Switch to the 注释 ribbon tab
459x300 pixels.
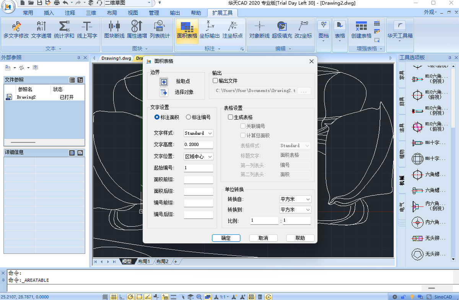point(70,13)
